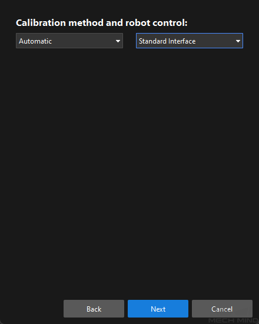Focus the blue-outlined Standard Interface box

pyautogui.click(x=190, y=41)
